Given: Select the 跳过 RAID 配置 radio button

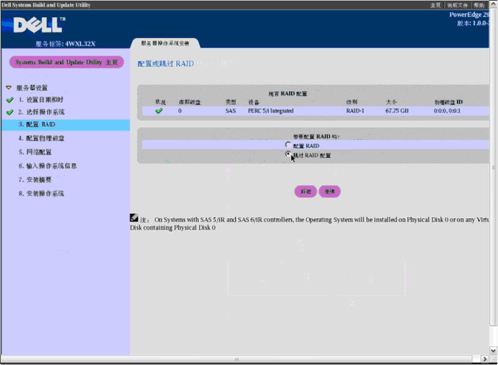Looking at the screenshot, I should (288, 154).
